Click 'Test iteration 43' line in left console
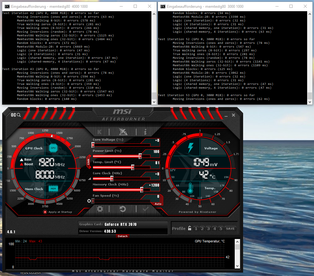Image resolution: width=314 pixels, height=276 pixels. click(x=51, y=69)
